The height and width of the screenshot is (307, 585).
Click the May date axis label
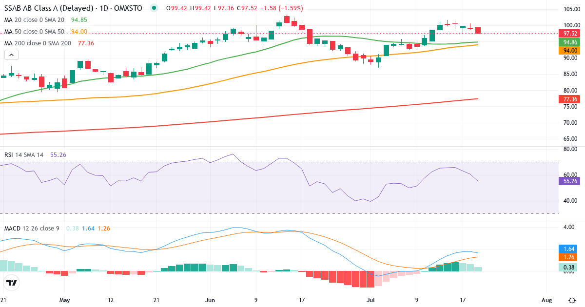[x=65, y=300]
